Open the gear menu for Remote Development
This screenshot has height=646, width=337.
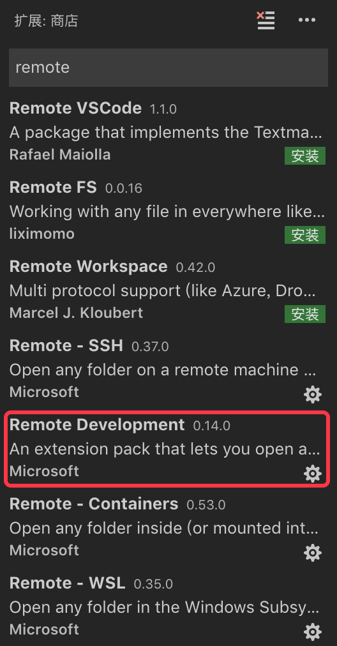pos(313,474)
